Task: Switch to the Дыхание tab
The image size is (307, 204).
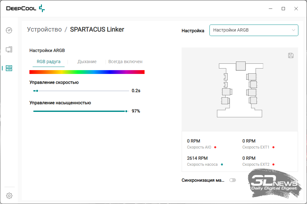Action: 87,62
